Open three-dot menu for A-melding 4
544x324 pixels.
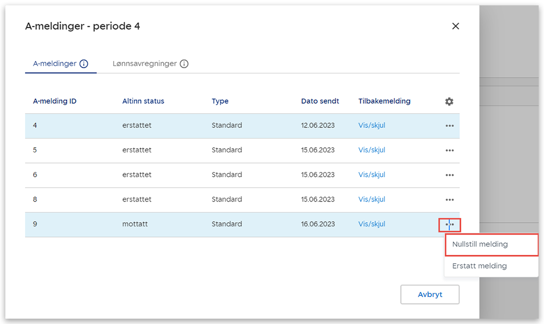click(450, 126)
